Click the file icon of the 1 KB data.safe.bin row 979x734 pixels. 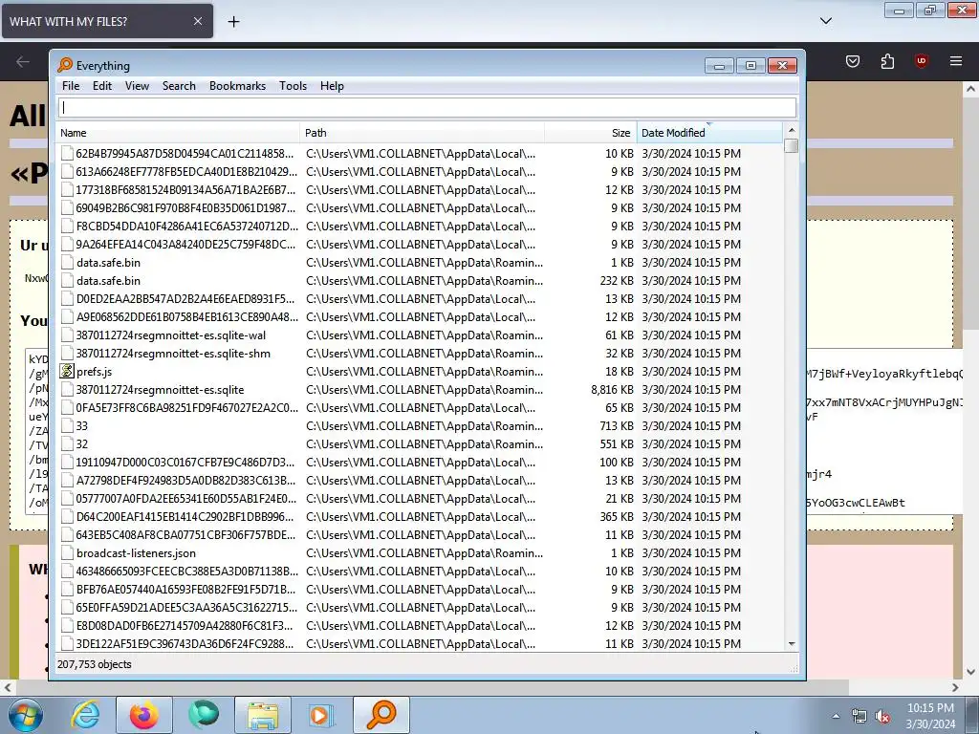point(67,263)
